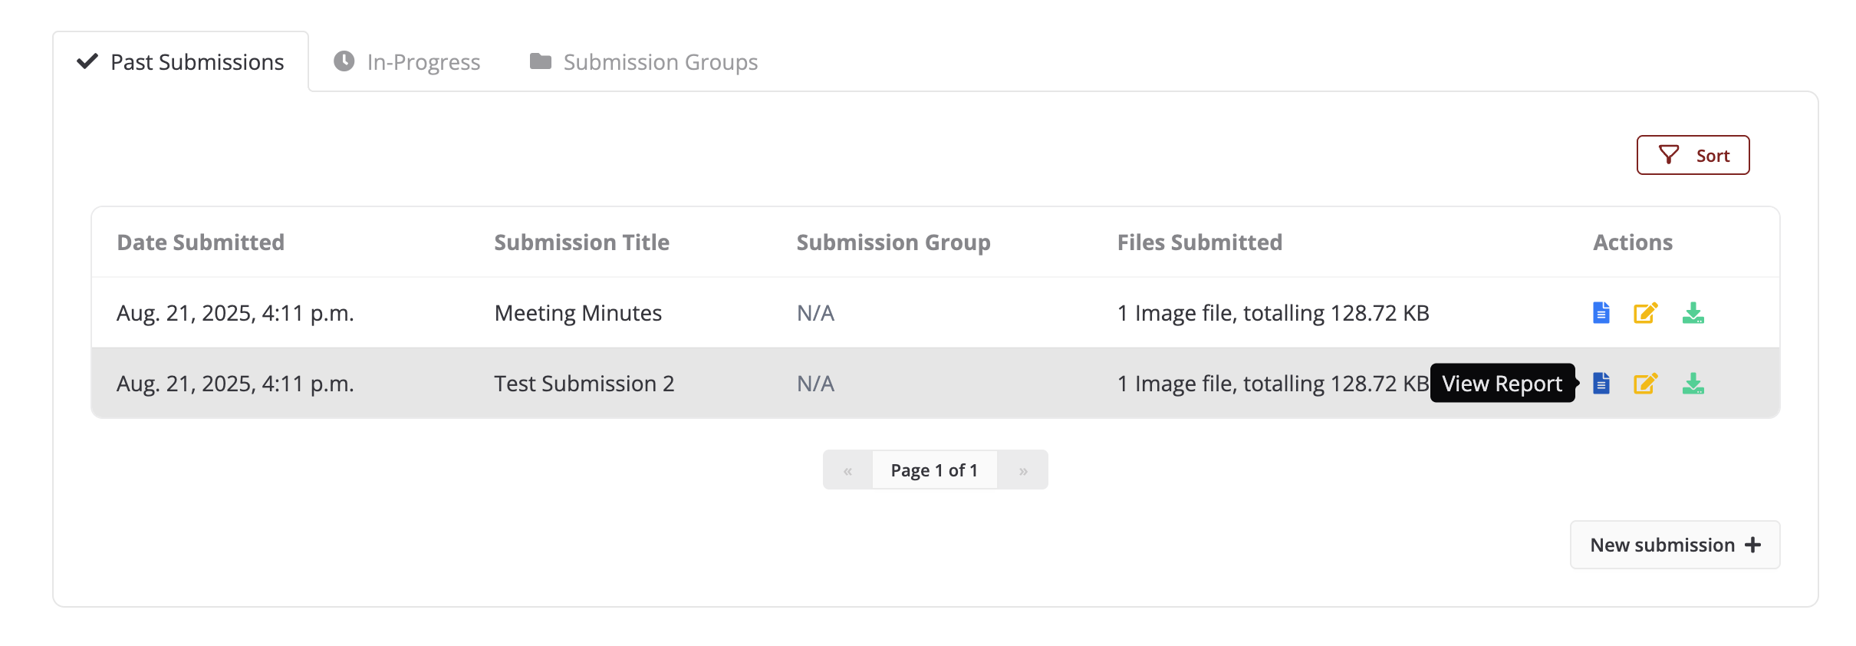Select the Page 1 of 1 indicator

pyautogui.click(x=934, y=470)
